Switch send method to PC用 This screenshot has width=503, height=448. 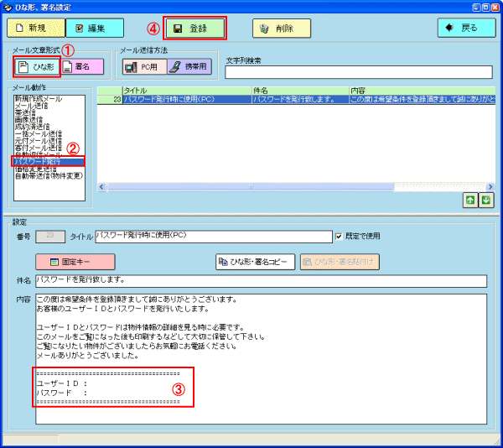(x=145, y=67)
